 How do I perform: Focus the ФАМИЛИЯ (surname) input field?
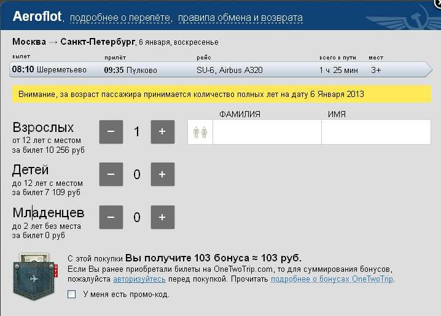pos(267,132)
